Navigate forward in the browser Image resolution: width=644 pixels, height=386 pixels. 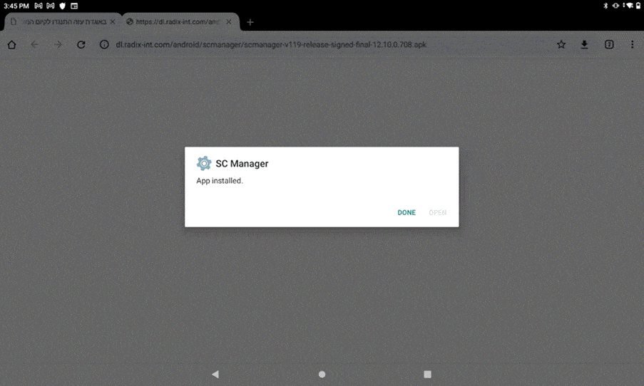click(x=58, y=45)
